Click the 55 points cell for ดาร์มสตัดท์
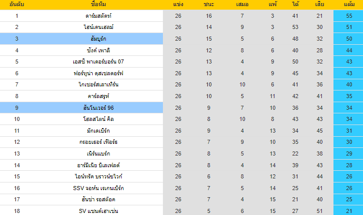Image resolution: width=363 pixels, height=215 pixels. click(x=349, y=16)
